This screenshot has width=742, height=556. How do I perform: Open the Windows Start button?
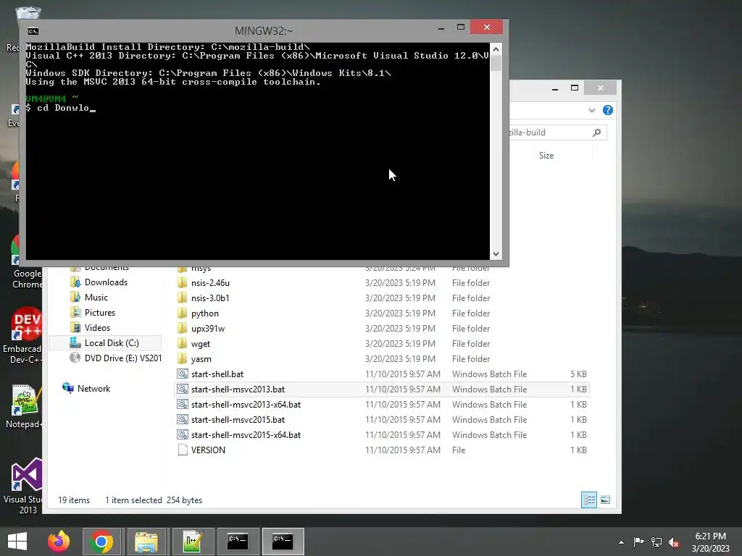[x=17, y=542]
